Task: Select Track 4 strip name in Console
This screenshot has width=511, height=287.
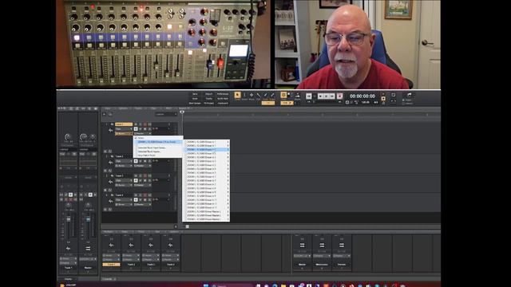Action: 170,265
